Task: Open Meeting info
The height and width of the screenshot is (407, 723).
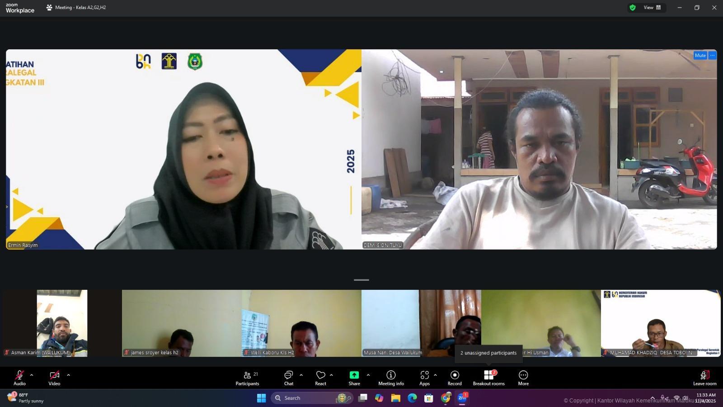Action: click(391, 378)
